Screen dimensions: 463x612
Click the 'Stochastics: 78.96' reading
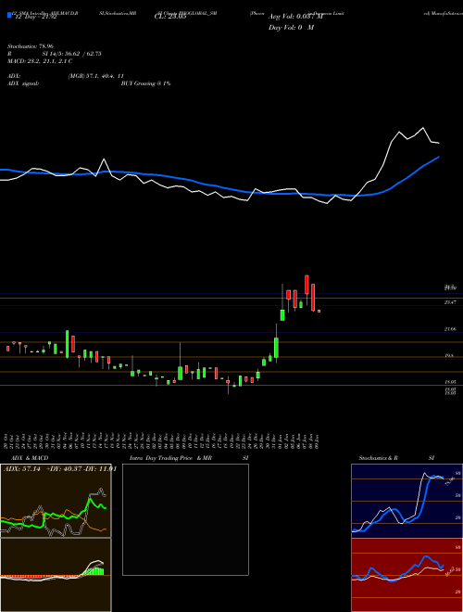click(31, 46)
